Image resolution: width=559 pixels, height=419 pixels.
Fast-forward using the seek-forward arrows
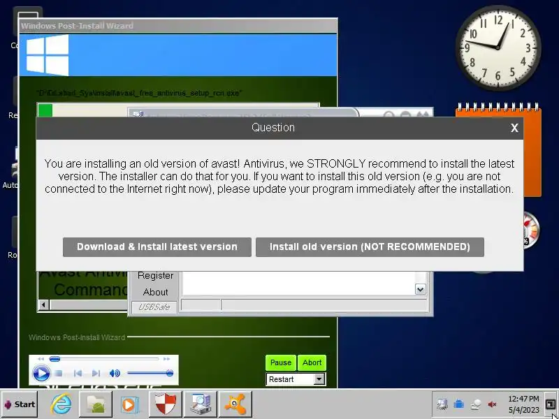coord(166,359)
